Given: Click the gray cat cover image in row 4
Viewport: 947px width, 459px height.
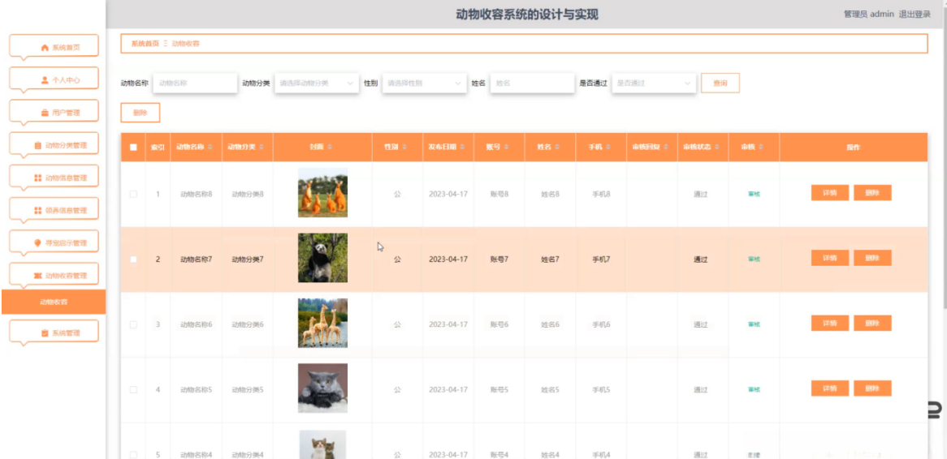Looking at the screenshot, I should [322, 388].
